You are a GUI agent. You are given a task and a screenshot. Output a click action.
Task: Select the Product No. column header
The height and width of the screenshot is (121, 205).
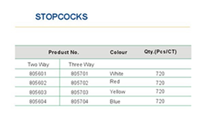click(x=64, y=52)
